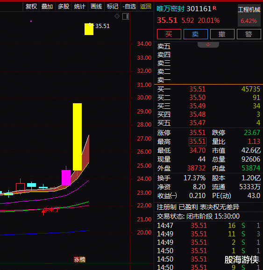Expand the order book chevron
The height and width of the screenshot is (270, 263).
pyautogui.click(x=208, y=44)
